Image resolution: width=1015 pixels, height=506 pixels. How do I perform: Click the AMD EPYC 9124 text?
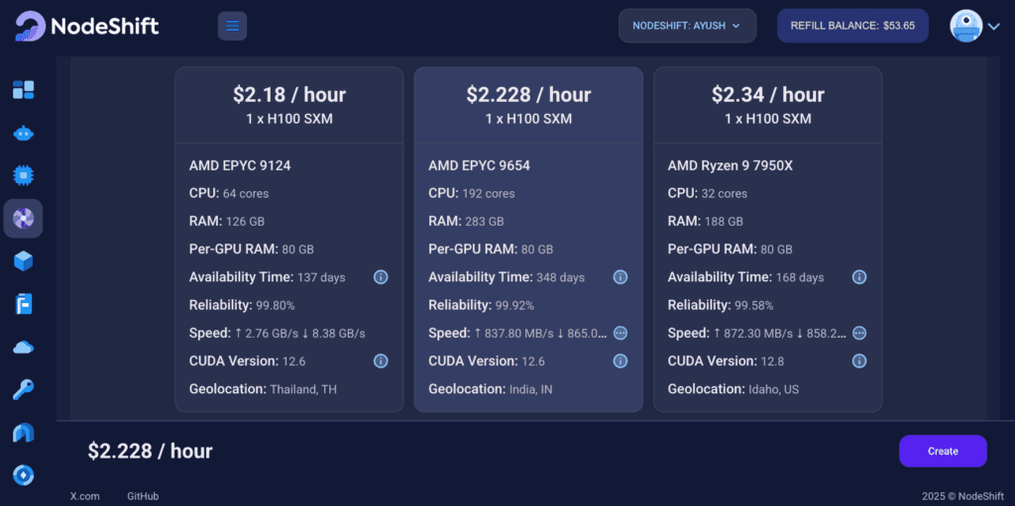click(x=240, y=165)
